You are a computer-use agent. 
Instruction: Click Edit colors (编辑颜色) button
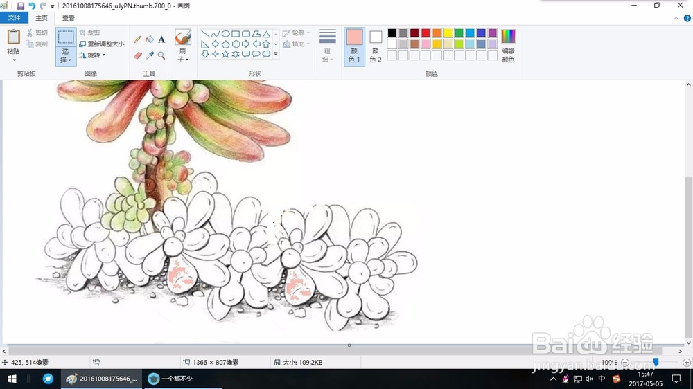[x=508, y=46]
